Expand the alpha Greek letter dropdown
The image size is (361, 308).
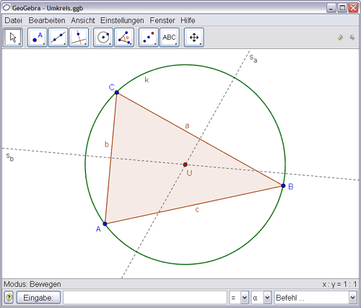pos(267,298)
